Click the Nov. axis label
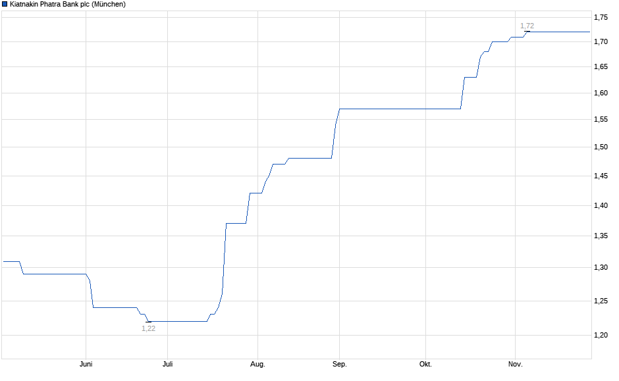This screenshot has height=381, width=619. coord(516,363)
